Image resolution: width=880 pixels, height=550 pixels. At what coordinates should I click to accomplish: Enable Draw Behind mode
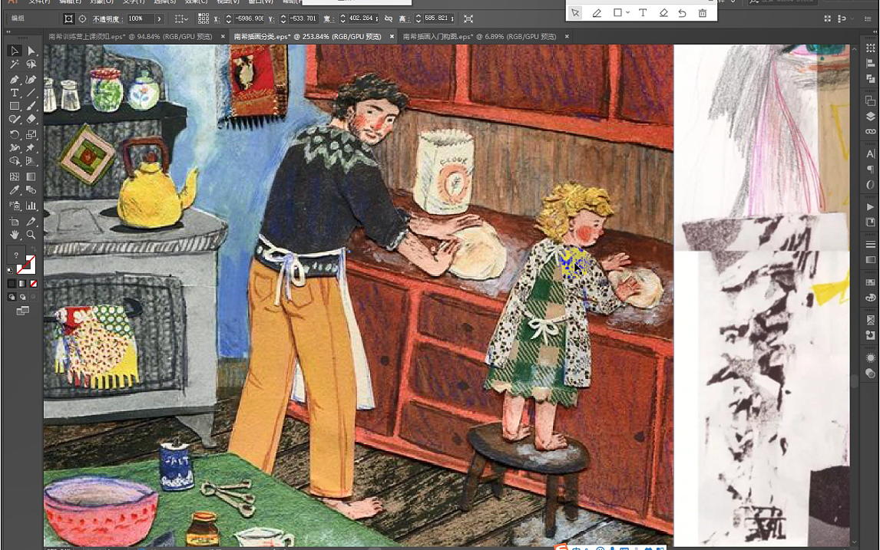click(x=22, y=297)
